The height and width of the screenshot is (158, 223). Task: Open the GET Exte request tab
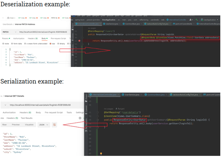point(66,18)
